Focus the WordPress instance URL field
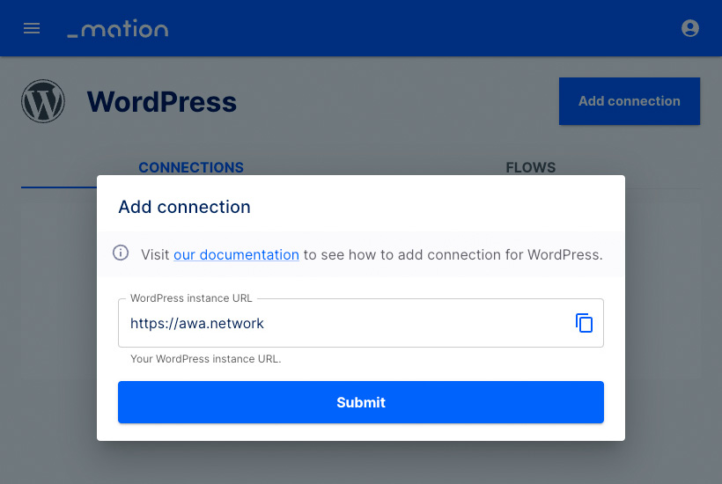722x484 pixels. 360,323
